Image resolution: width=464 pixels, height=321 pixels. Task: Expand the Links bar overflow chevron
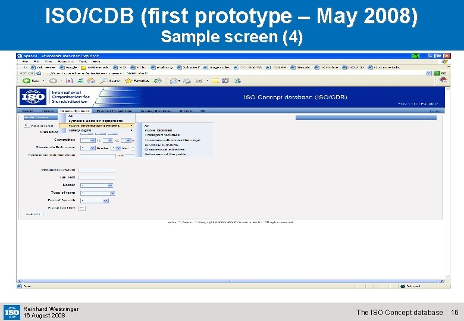[x=449, y=67]
